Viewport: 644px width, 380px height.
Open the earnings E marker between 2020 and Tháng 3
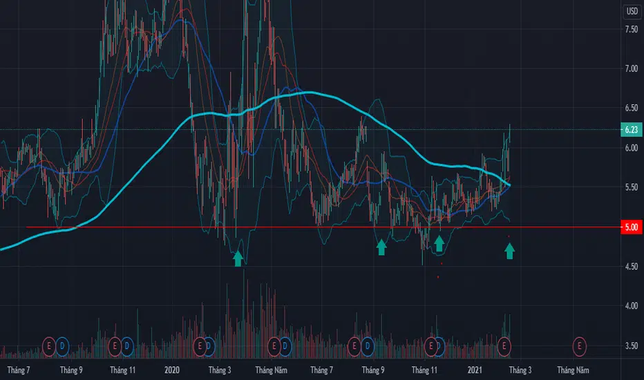click(x=200, y=346)
